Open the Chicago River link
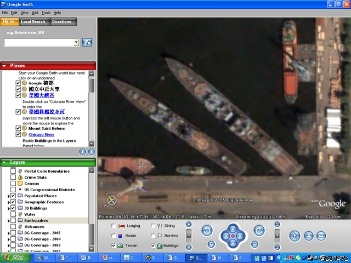The image size is (351, 263). point(42,135)
